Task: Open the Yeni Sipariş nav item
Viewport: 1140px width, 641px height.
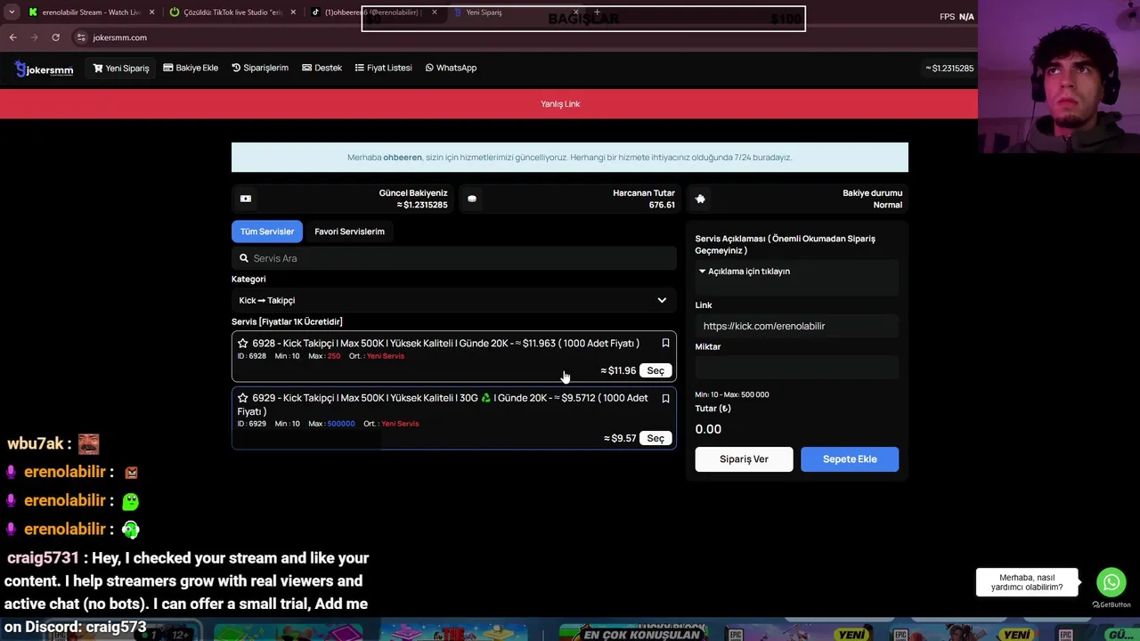Action: (121, 68)
